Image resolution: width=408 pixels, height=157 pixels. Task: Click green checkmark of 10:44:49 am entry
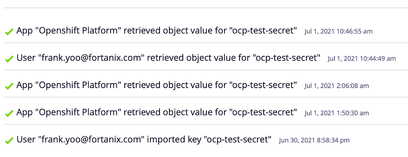coord(9,59)
